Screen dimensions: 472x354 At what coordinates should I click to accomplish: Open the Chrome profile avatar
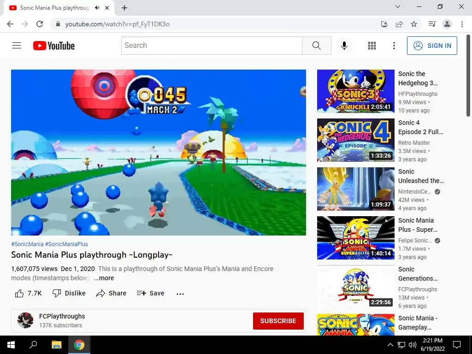click(x=447, y=24)
